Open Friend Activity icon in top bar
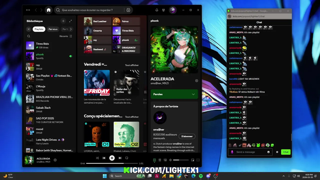Image resolution: width=320 pixels, height=180 pixels. coord(163,10)
